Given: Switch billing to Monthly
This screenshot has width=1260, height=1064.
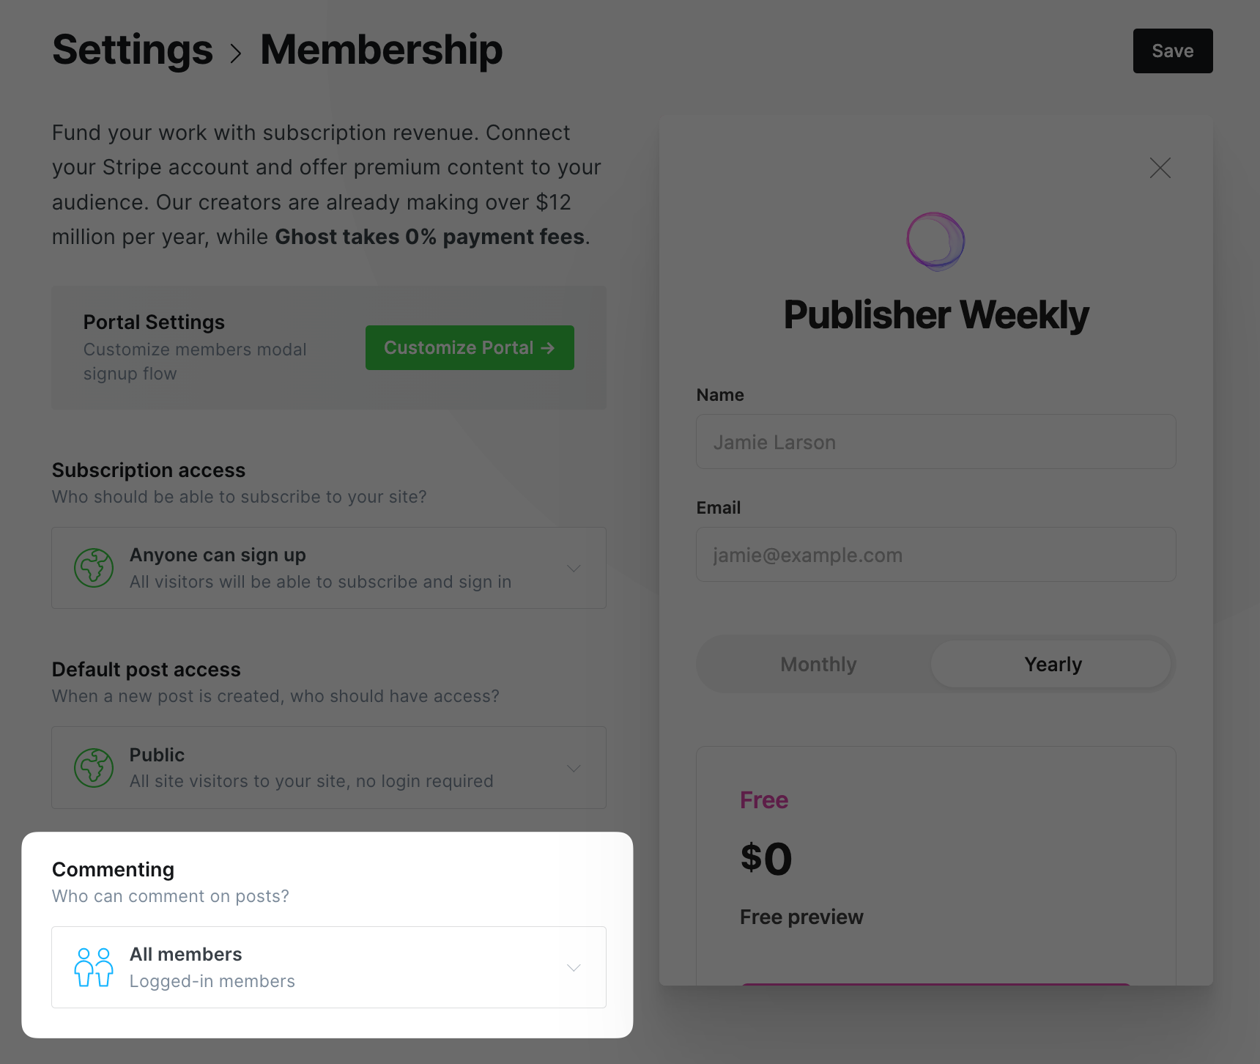Looking at the screenshot, I should (x=818, y=664).
